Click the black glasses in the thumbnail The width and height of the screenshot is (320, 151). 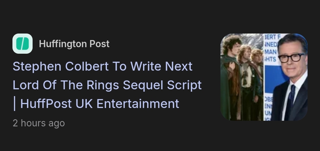pyautogui.click(x=291, y=58)
